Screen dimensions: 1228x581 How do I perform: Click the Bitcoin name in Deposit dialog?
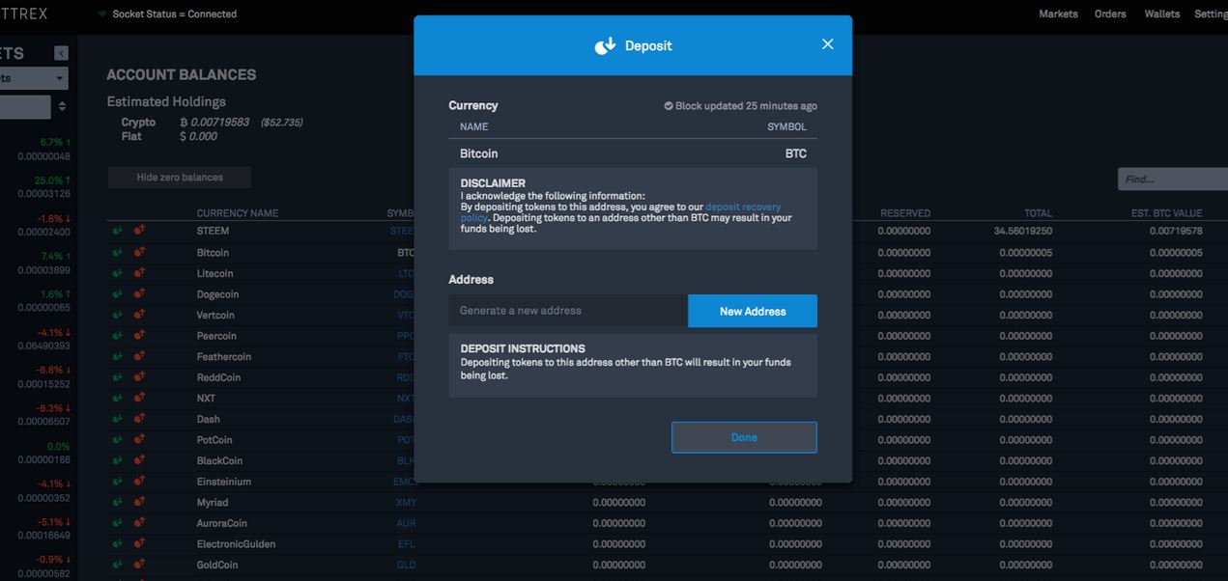(479, 153)
